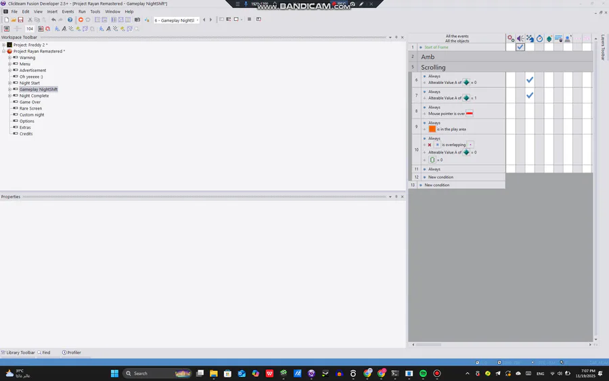Save the project with the floppy icon
Screen dimensions: 609x381
pos(20,20)
